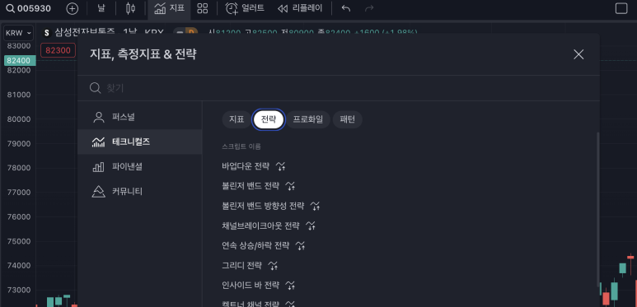637x307 pixels.
Task: Click the 82300 red price label
Action: tap(58, 50)
